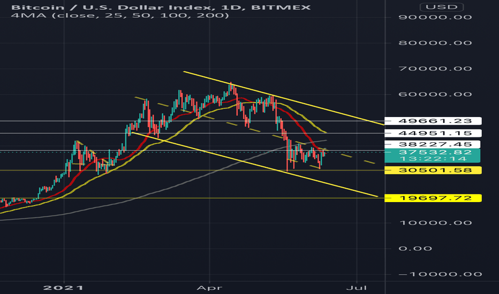Click the current price 37532.82 label
Viewport: 499px width, 294px height.
click(435, 152)
